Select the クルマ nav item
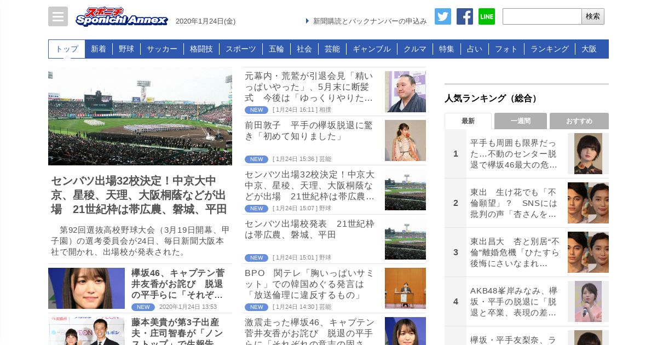This screenshot has height=345, width=657. (415, 49)
